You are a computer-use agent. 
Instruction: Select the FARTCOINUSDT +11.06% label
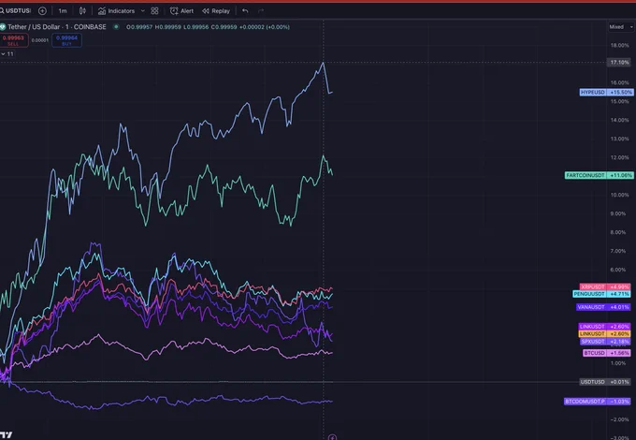tap(599, 175)
